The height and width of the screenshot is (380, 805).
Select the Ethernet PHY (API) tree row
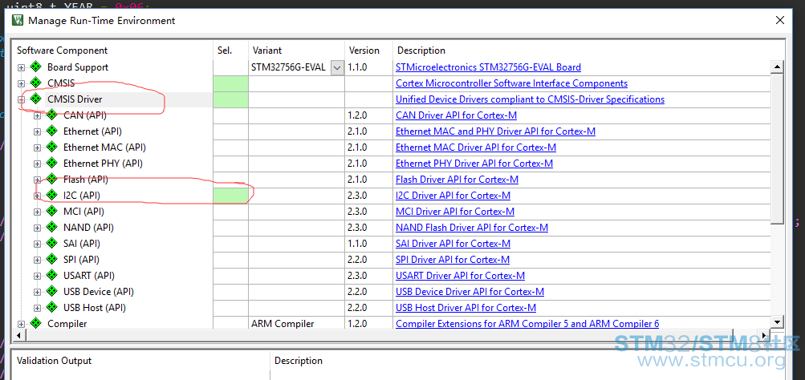[x=103, y=164]
